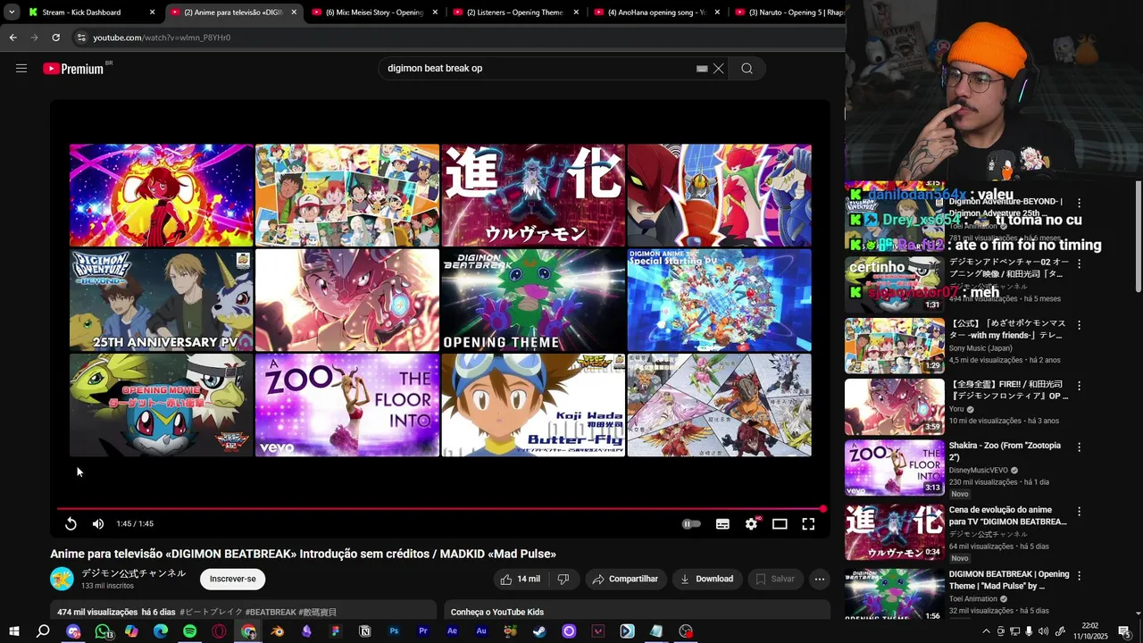Close the Kick Dashboard tab
This screenshot has height=643, width=1143.
(x=152, y=13)
